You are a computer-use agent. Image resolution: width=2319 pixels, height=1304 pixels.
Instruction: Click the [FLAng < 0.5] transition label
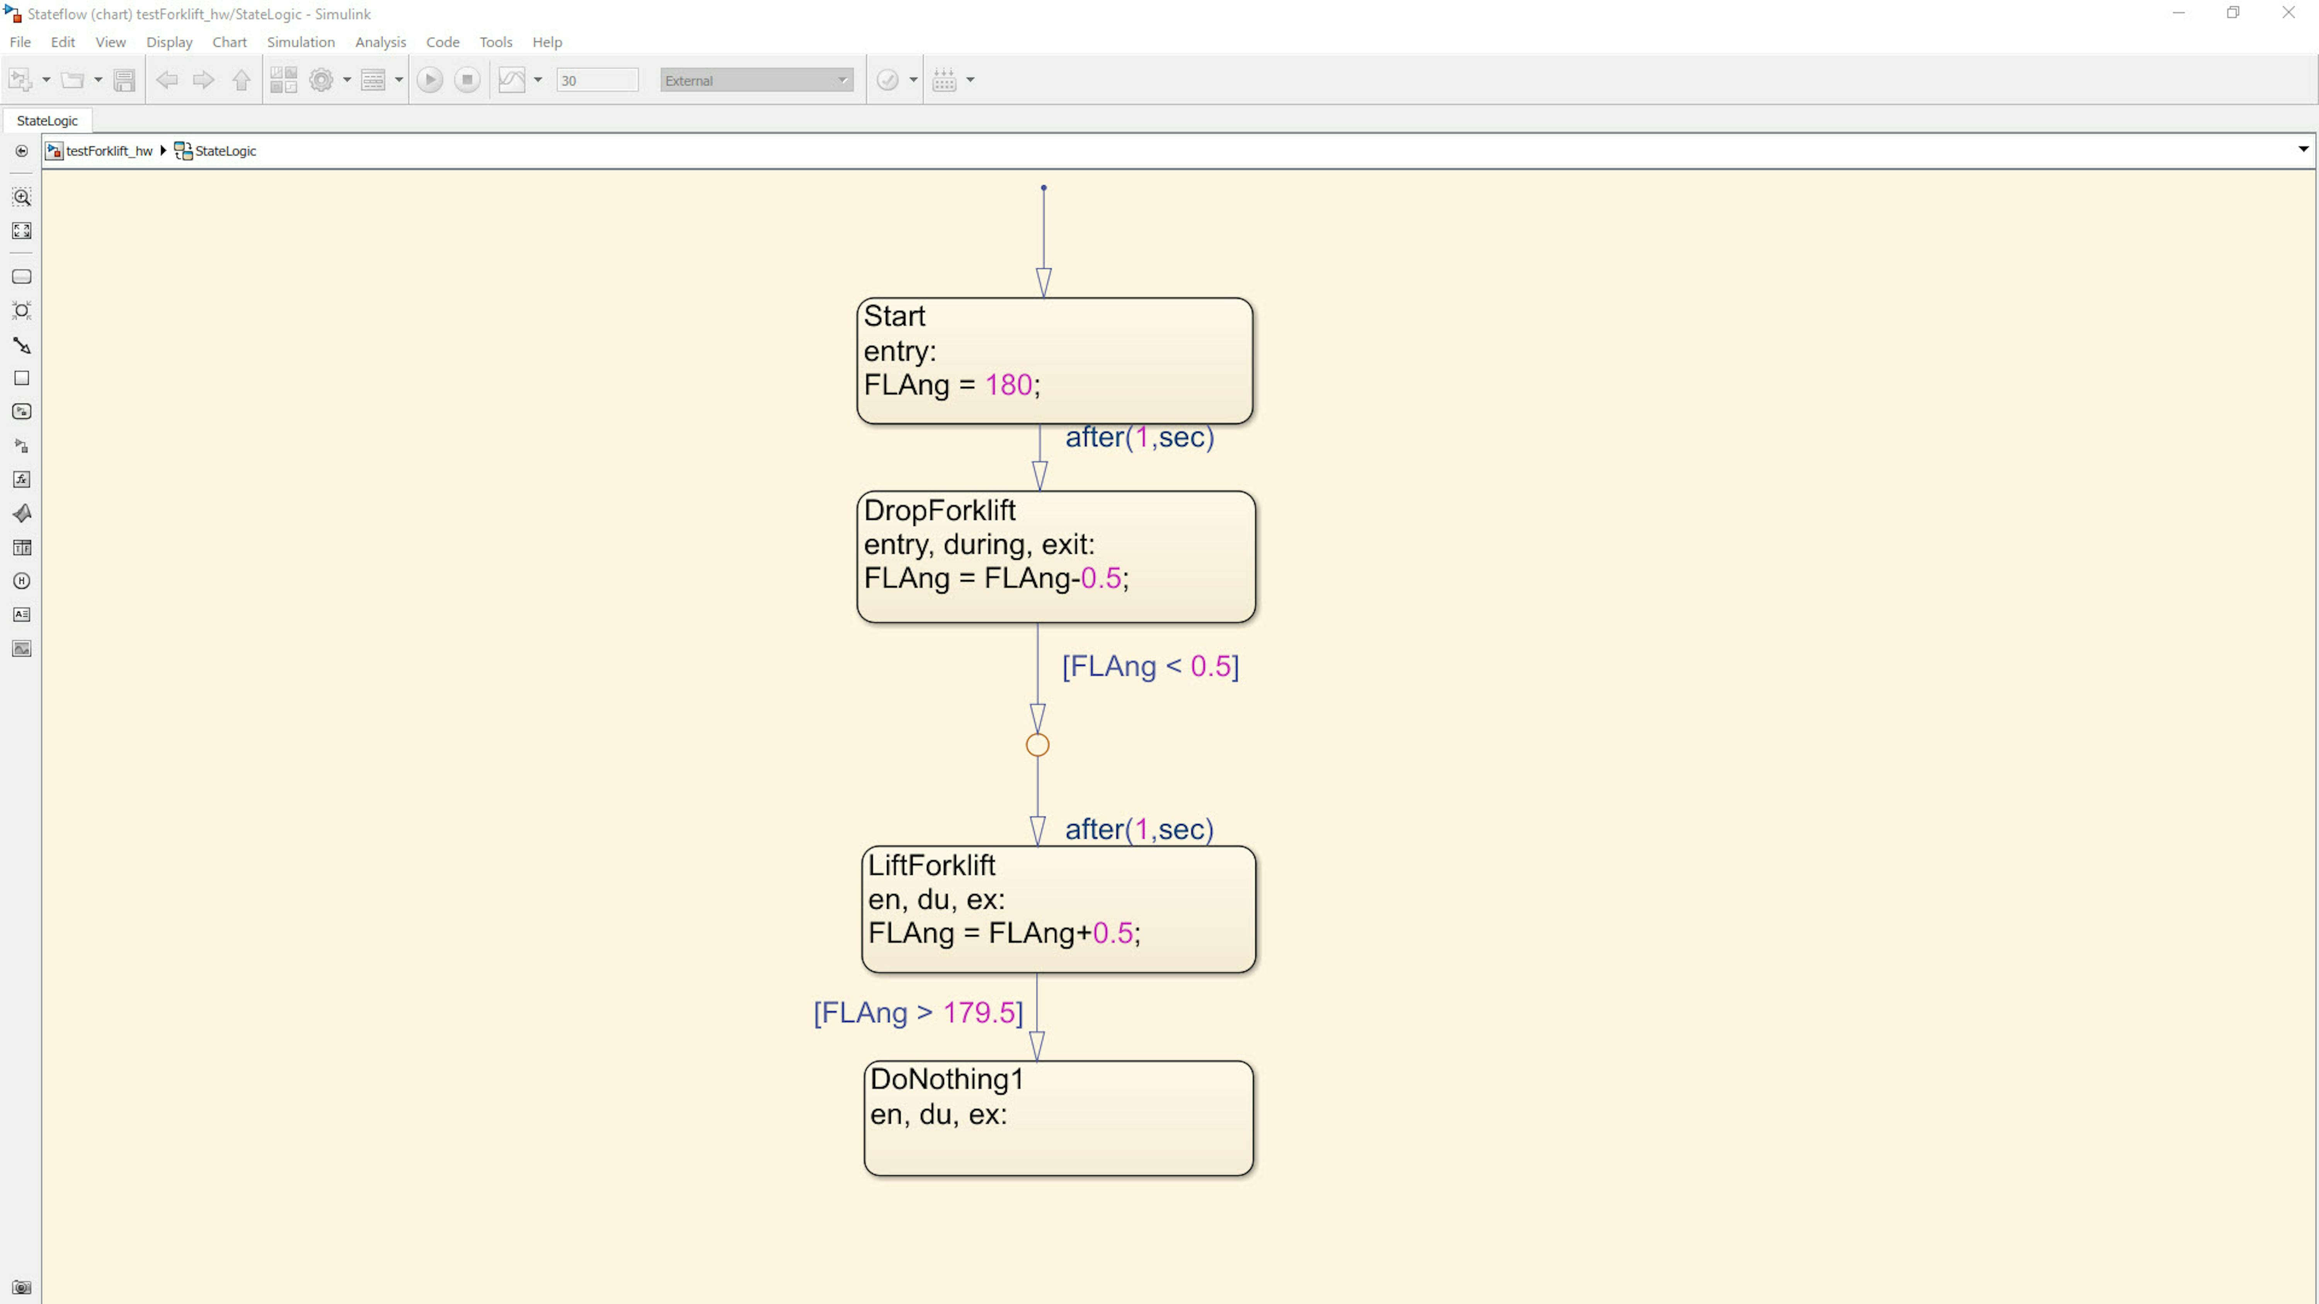point(1151,667)
